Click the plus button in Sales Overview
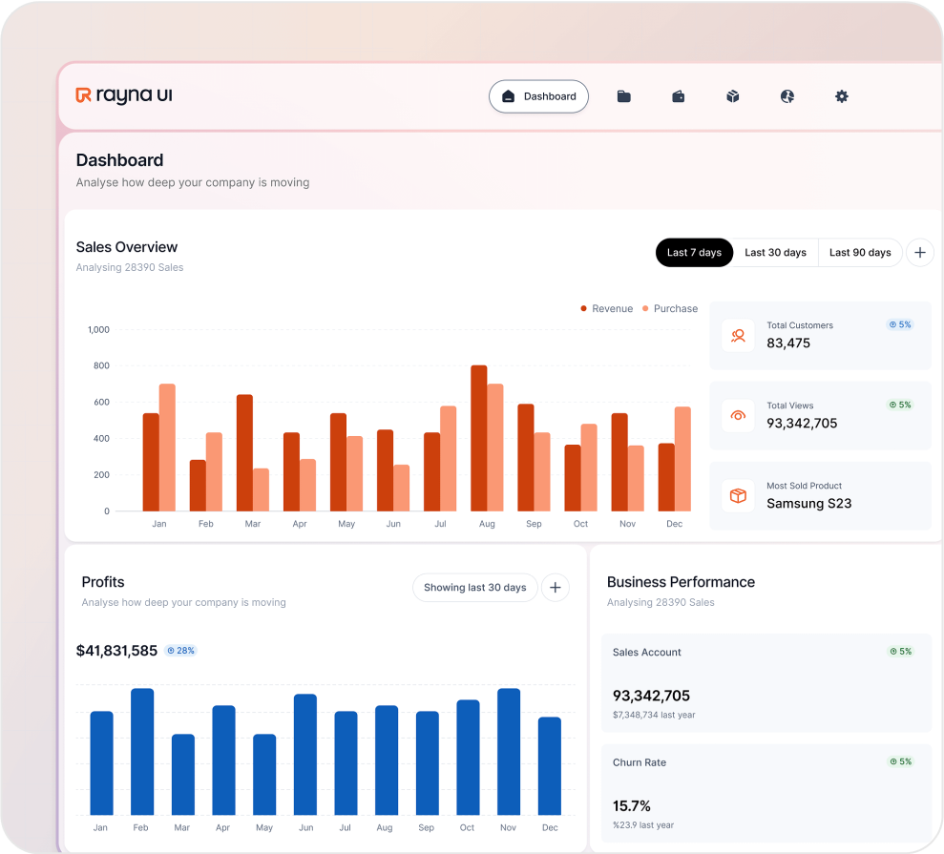Viewport: 944px width, 854px height. pyautogui.click(x=920, y=253)
